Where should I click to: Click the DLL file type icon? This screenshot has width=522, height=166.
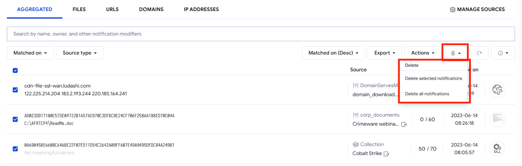tap(497, 149)
